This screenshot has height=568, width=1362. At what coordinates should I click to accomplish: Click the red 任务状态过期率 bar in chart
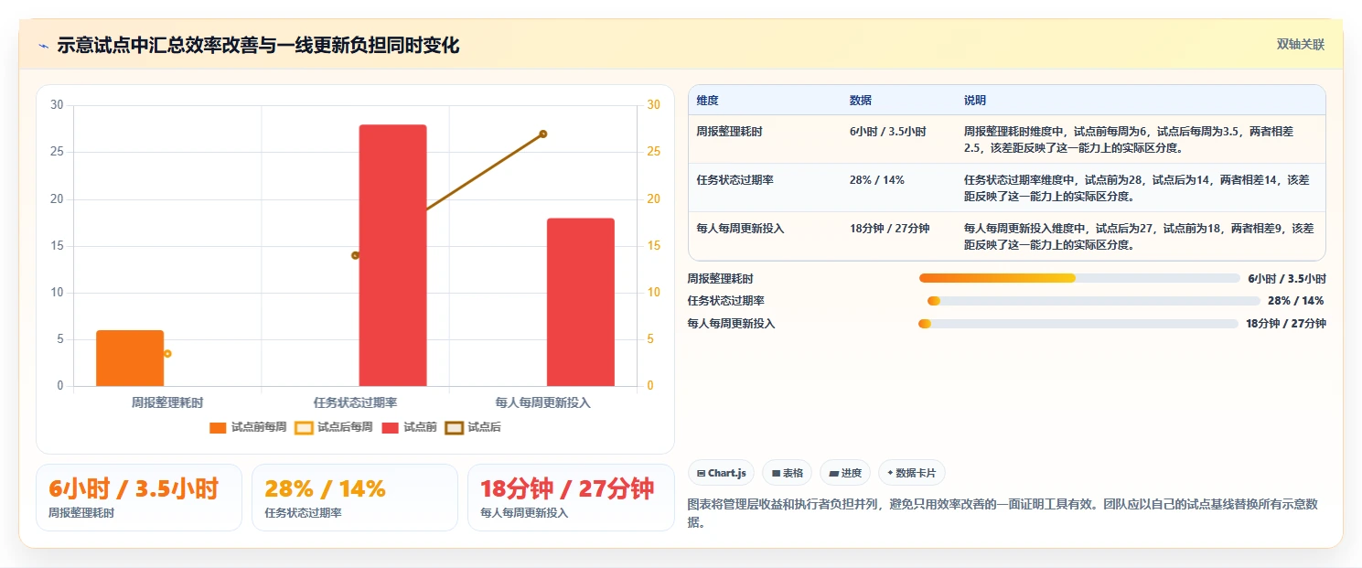[392, 255]
